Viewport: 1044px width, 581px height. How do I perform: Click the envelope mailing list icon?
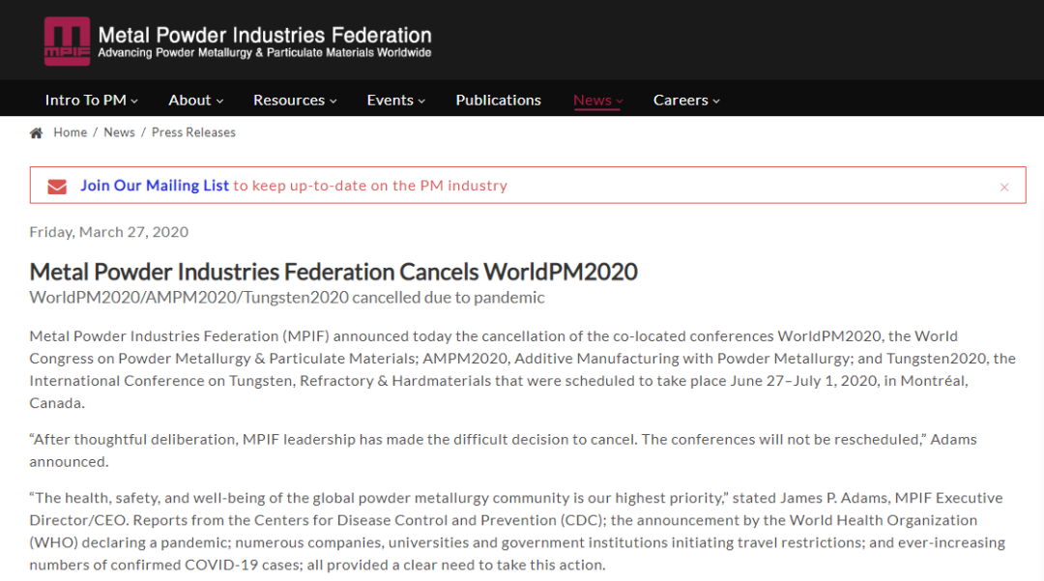tap(57, 187)
